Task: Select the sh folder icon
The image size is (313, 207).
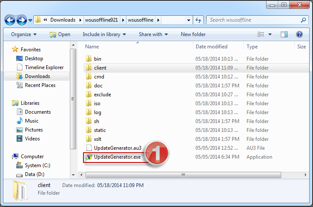Action: click(89, 121)
